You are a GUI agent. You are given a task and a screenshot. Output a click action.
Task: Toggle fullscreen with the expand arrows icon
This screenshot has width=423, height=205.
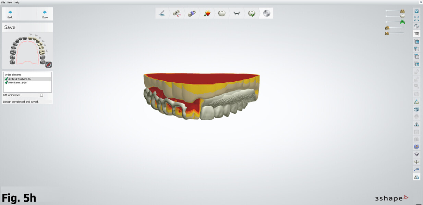click(416, 19)
